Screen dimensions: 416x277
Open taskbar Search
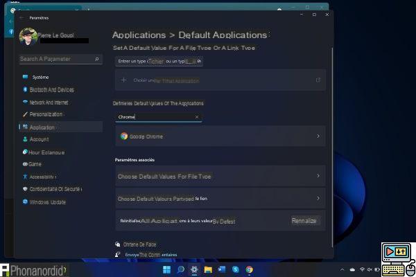coord(181,269)
